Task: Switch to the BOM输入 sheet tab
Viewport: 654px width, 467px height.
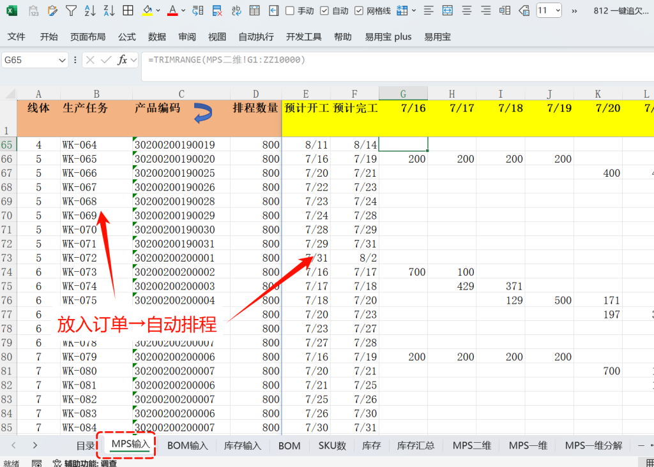Action: tap(187, 445)
